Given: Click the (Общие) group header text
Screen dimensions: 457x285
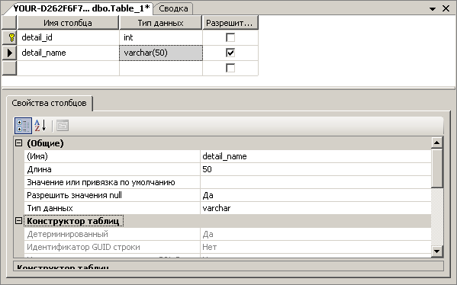Looking at the screenshot, I should pyautogui.click(x=45, y=143).
